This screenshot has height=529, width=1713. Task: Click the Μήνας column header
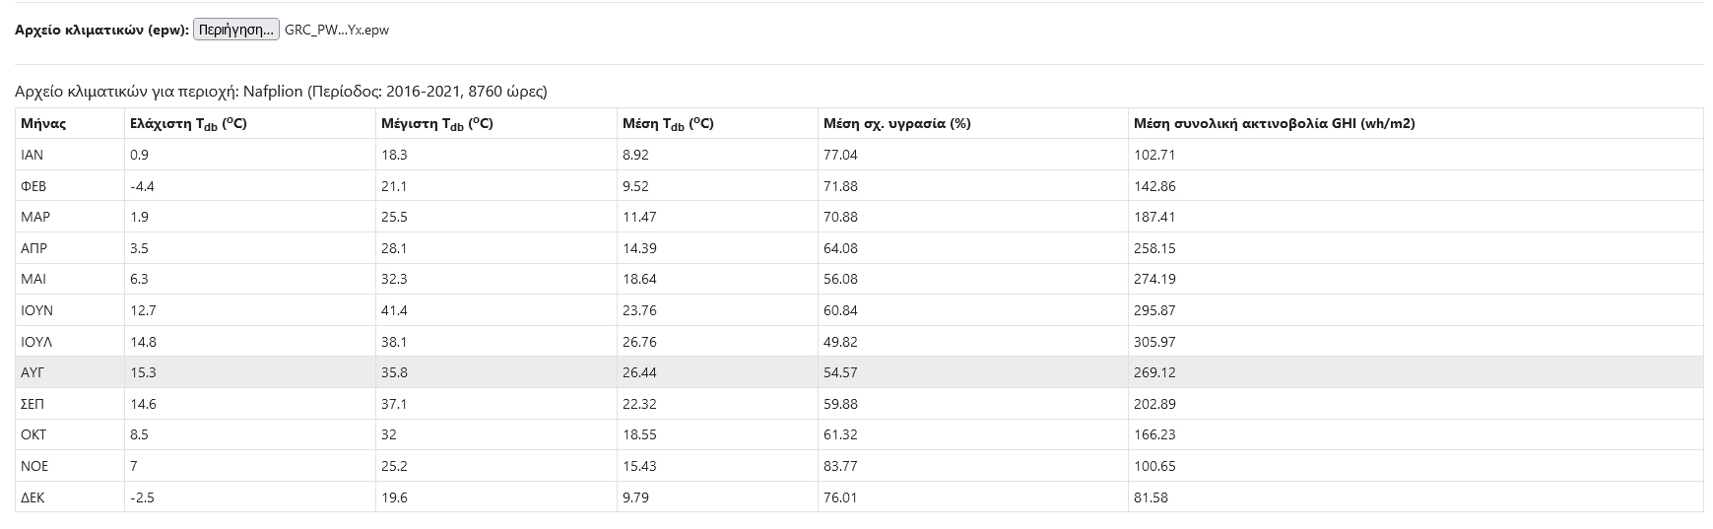pyautogui.click(x=43, y=123)
